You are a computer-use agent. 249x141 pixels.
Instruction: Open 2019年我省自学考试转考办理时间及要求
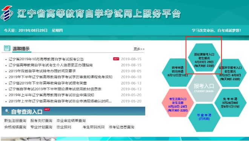point(42,71)
